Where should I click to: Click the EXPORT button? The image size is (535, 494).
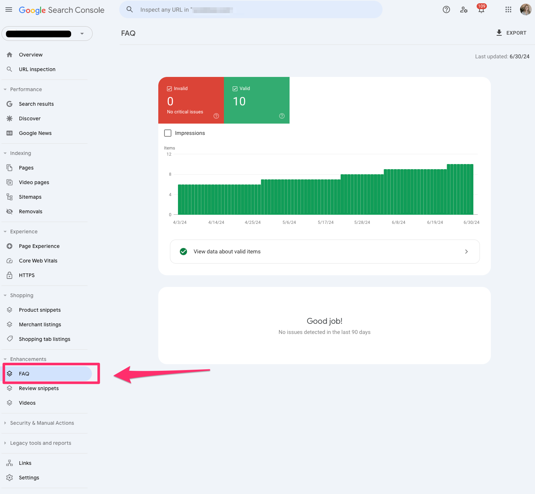click(x=511, y=33)
